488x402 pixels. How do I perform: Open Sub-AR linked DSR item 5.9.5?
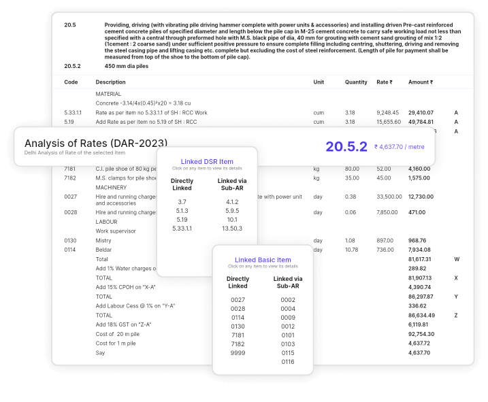click(232, 211)
